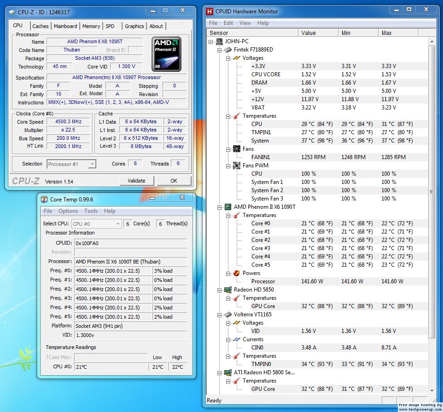
Task: Click the red H icon of Hardware Monitor
Action: point(210,11)
